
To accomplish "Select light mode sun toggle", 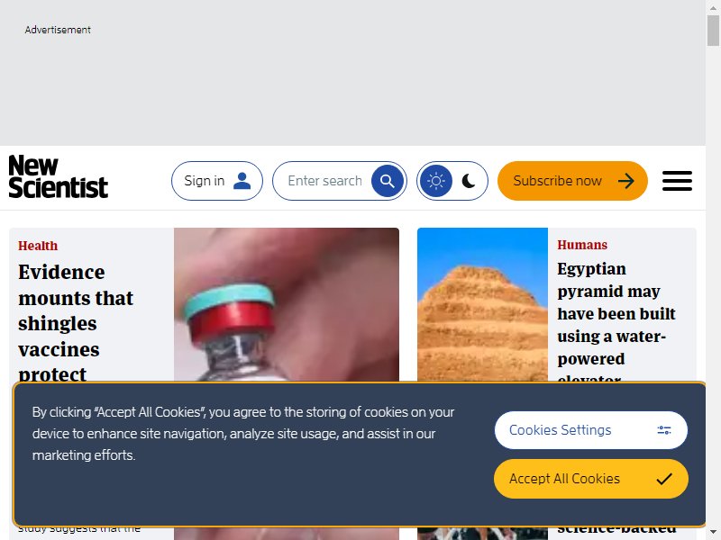I will point(436,181).
